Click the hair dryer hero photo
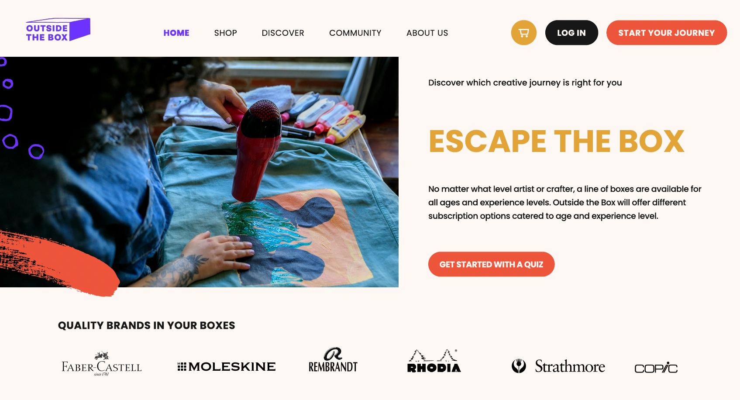Screen dimensions: 740x400 [199, 172]
